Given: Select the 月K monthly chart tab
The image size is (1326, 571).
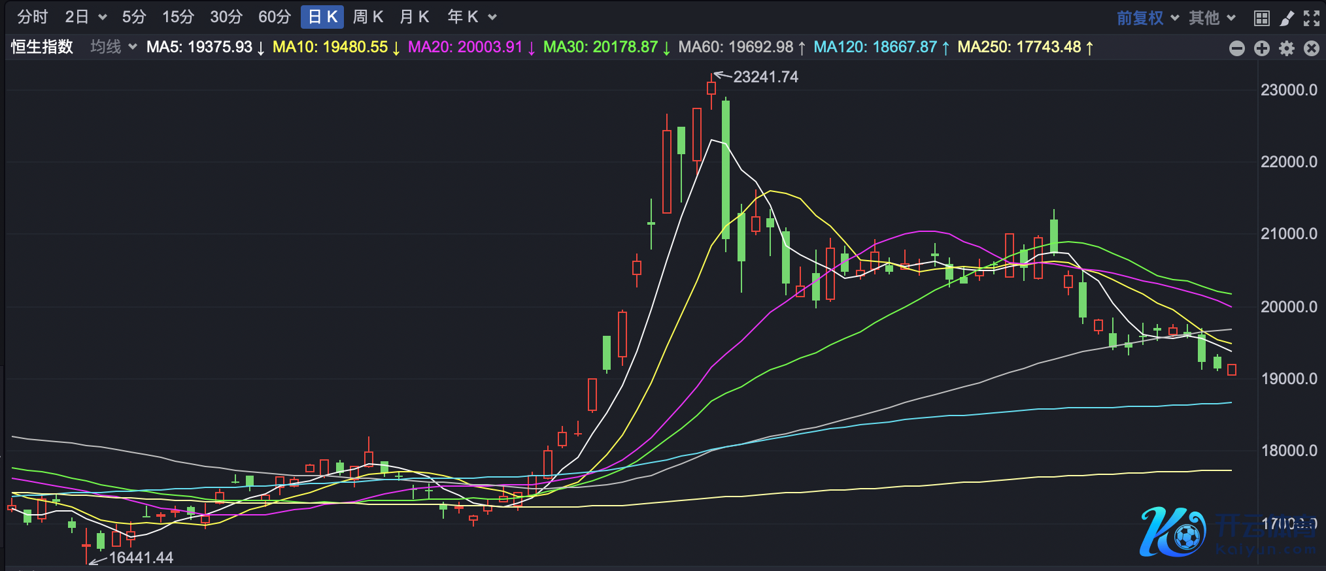Looking at the screenshot, I should coord(414,17).
